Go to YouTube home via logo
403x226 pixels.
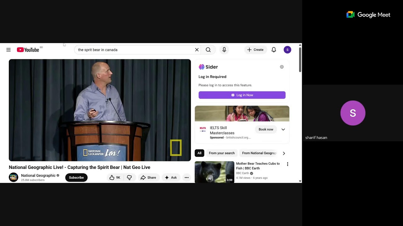pyautogui.click(x=28, y=50)
